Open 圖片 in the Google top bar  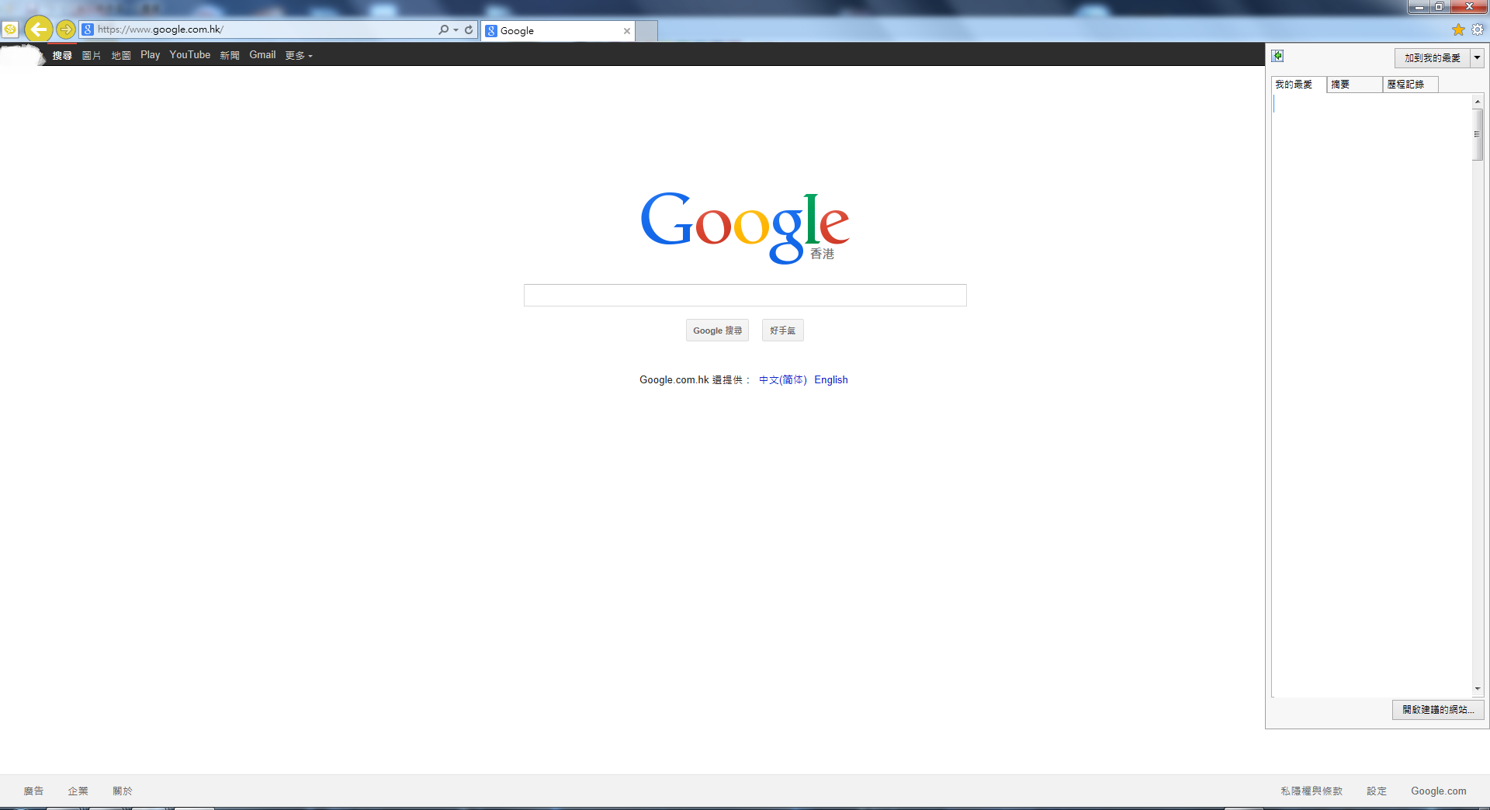92,55
